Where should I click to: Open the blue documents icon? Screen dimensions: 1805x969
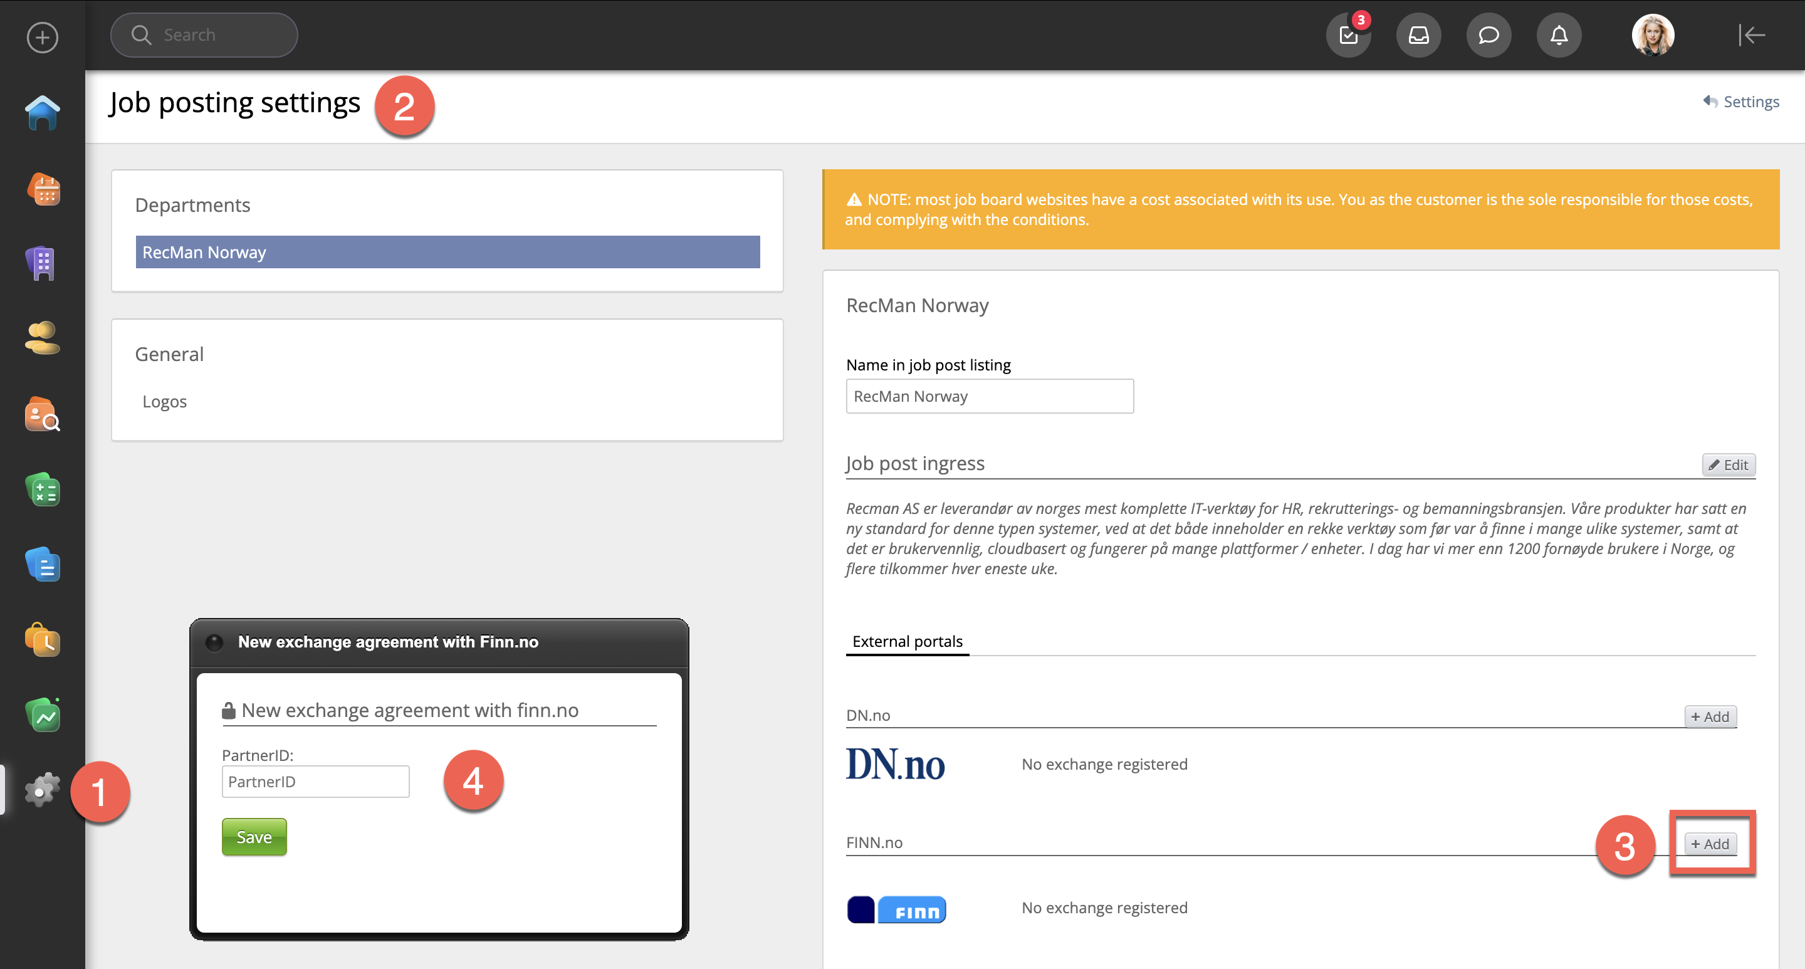[42, 564]
